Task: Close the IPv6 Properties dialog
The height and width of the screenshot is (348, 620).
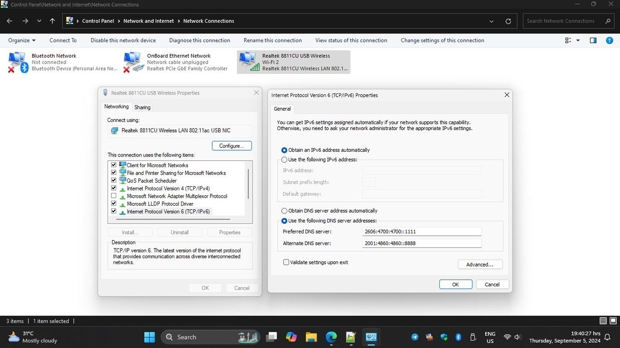Action: (x=507, y=95)
